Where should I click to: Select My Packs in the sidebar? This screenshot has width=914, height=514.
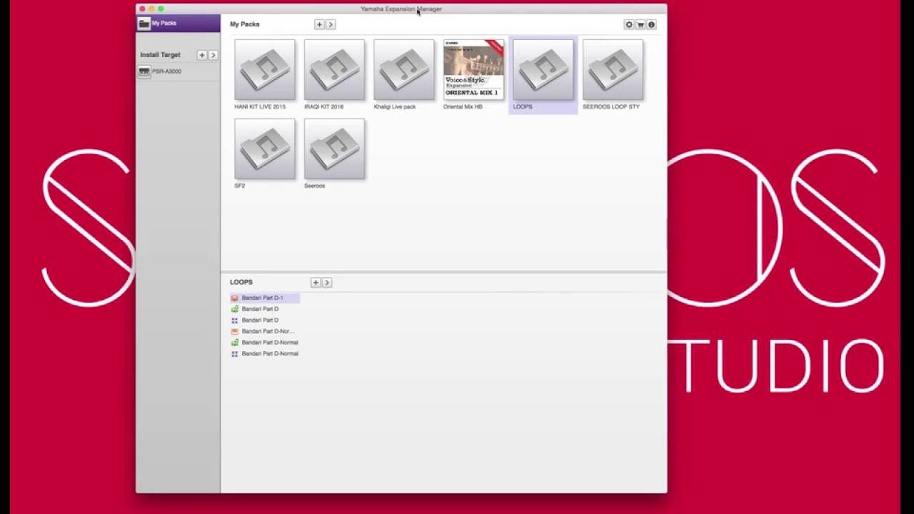point(178,24)
